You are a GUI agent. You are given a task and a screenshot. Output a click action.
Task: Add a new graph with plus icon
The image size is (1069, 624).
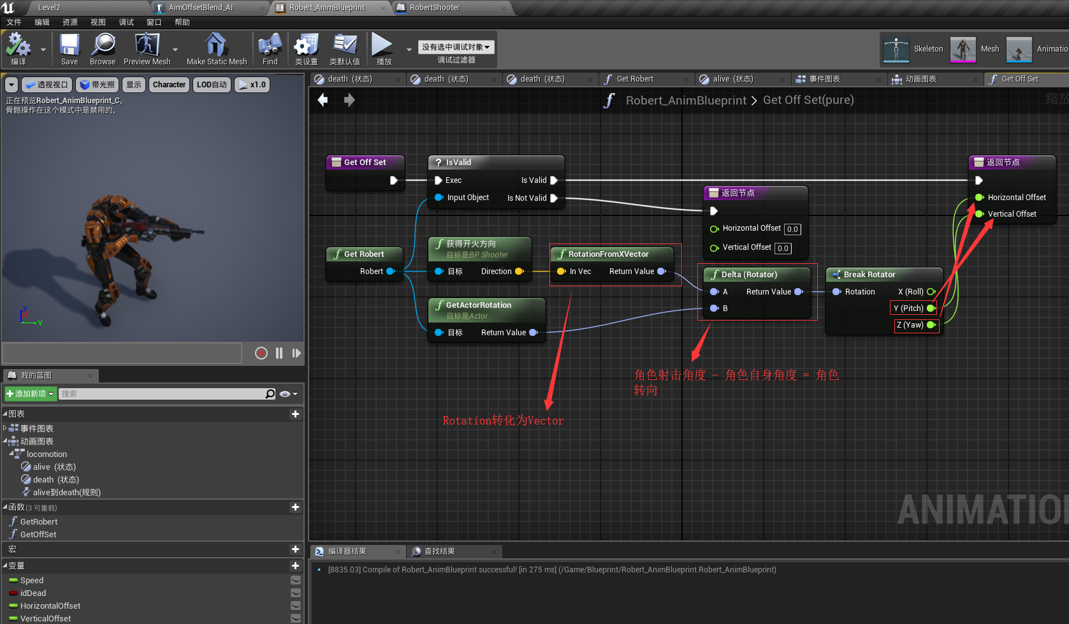pyautogui.click(x=295, y=414)
